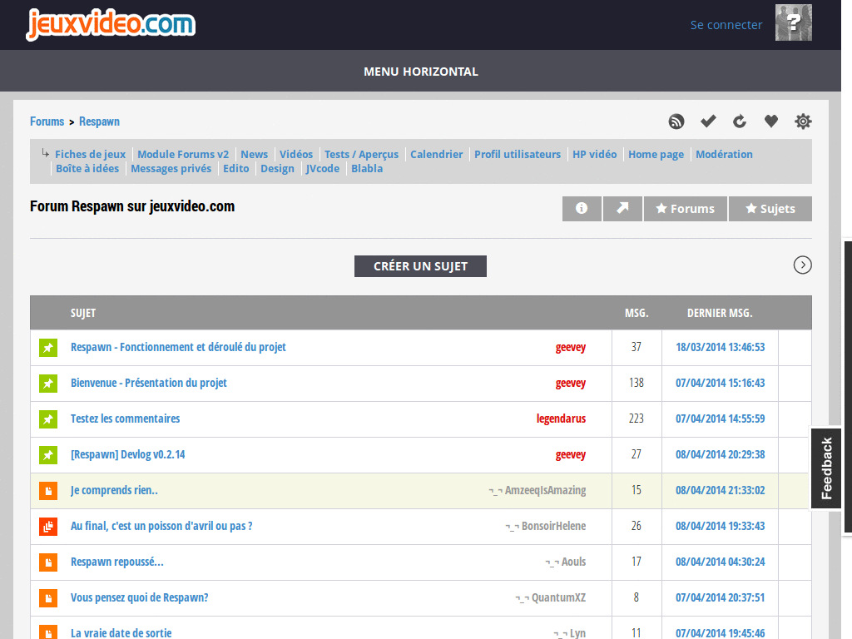Open topic Au final, c'est un poisson d'avril
The width and height of the screenshot is (852, 639).
(161, 526)
